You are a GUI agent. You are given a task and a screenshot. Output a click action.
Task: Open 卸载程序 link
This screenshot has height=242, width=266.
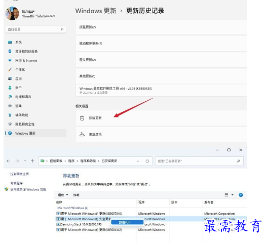point(16,183)
